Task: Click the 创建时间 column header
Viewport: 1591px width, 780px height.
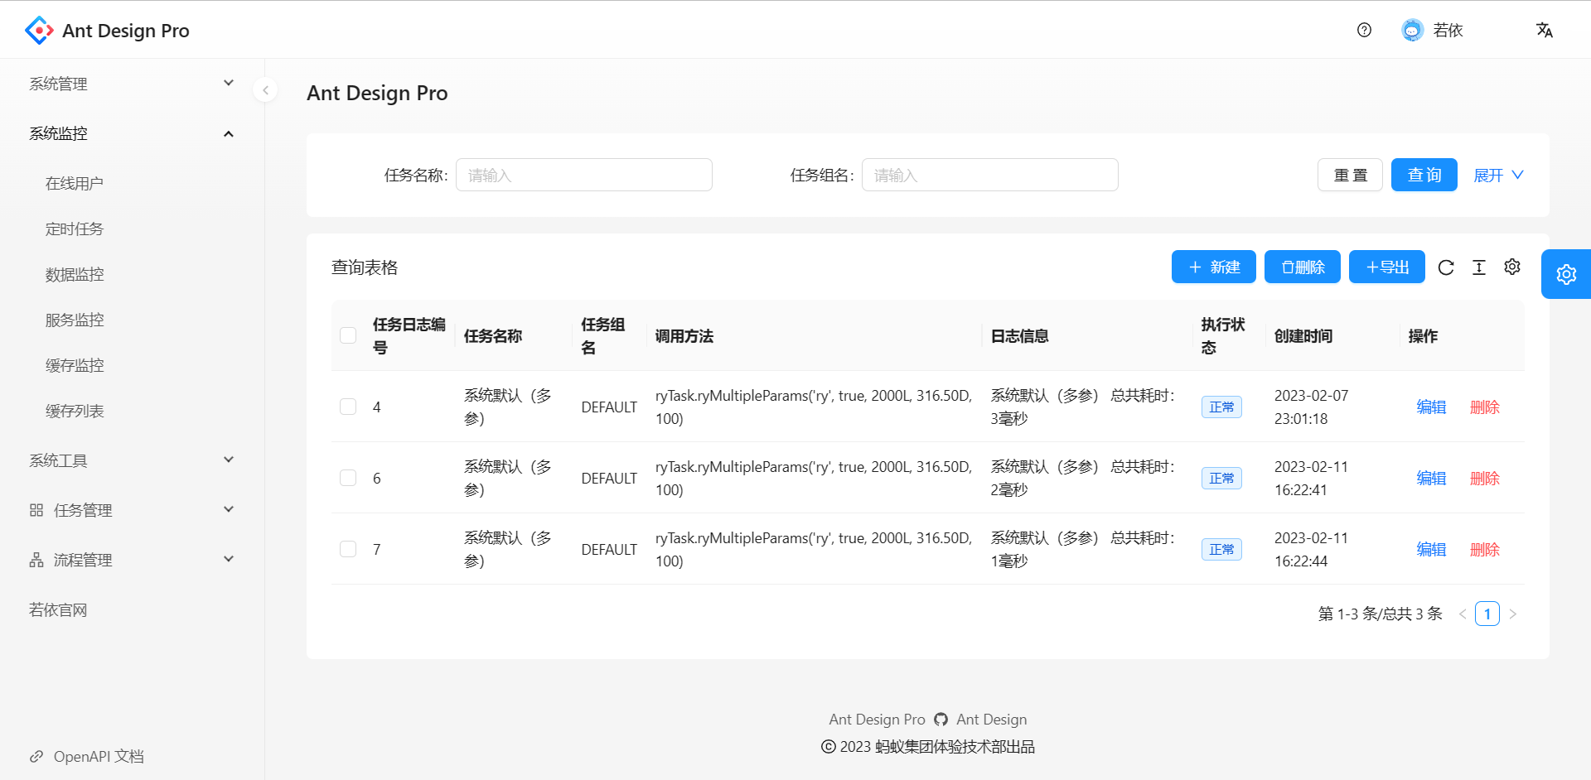Action: pyautogui.click(x=1303, y=335)
